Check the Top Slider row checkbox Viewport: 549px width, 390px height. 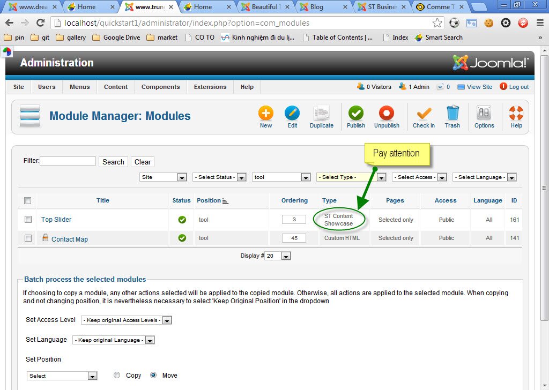(28, 219)
